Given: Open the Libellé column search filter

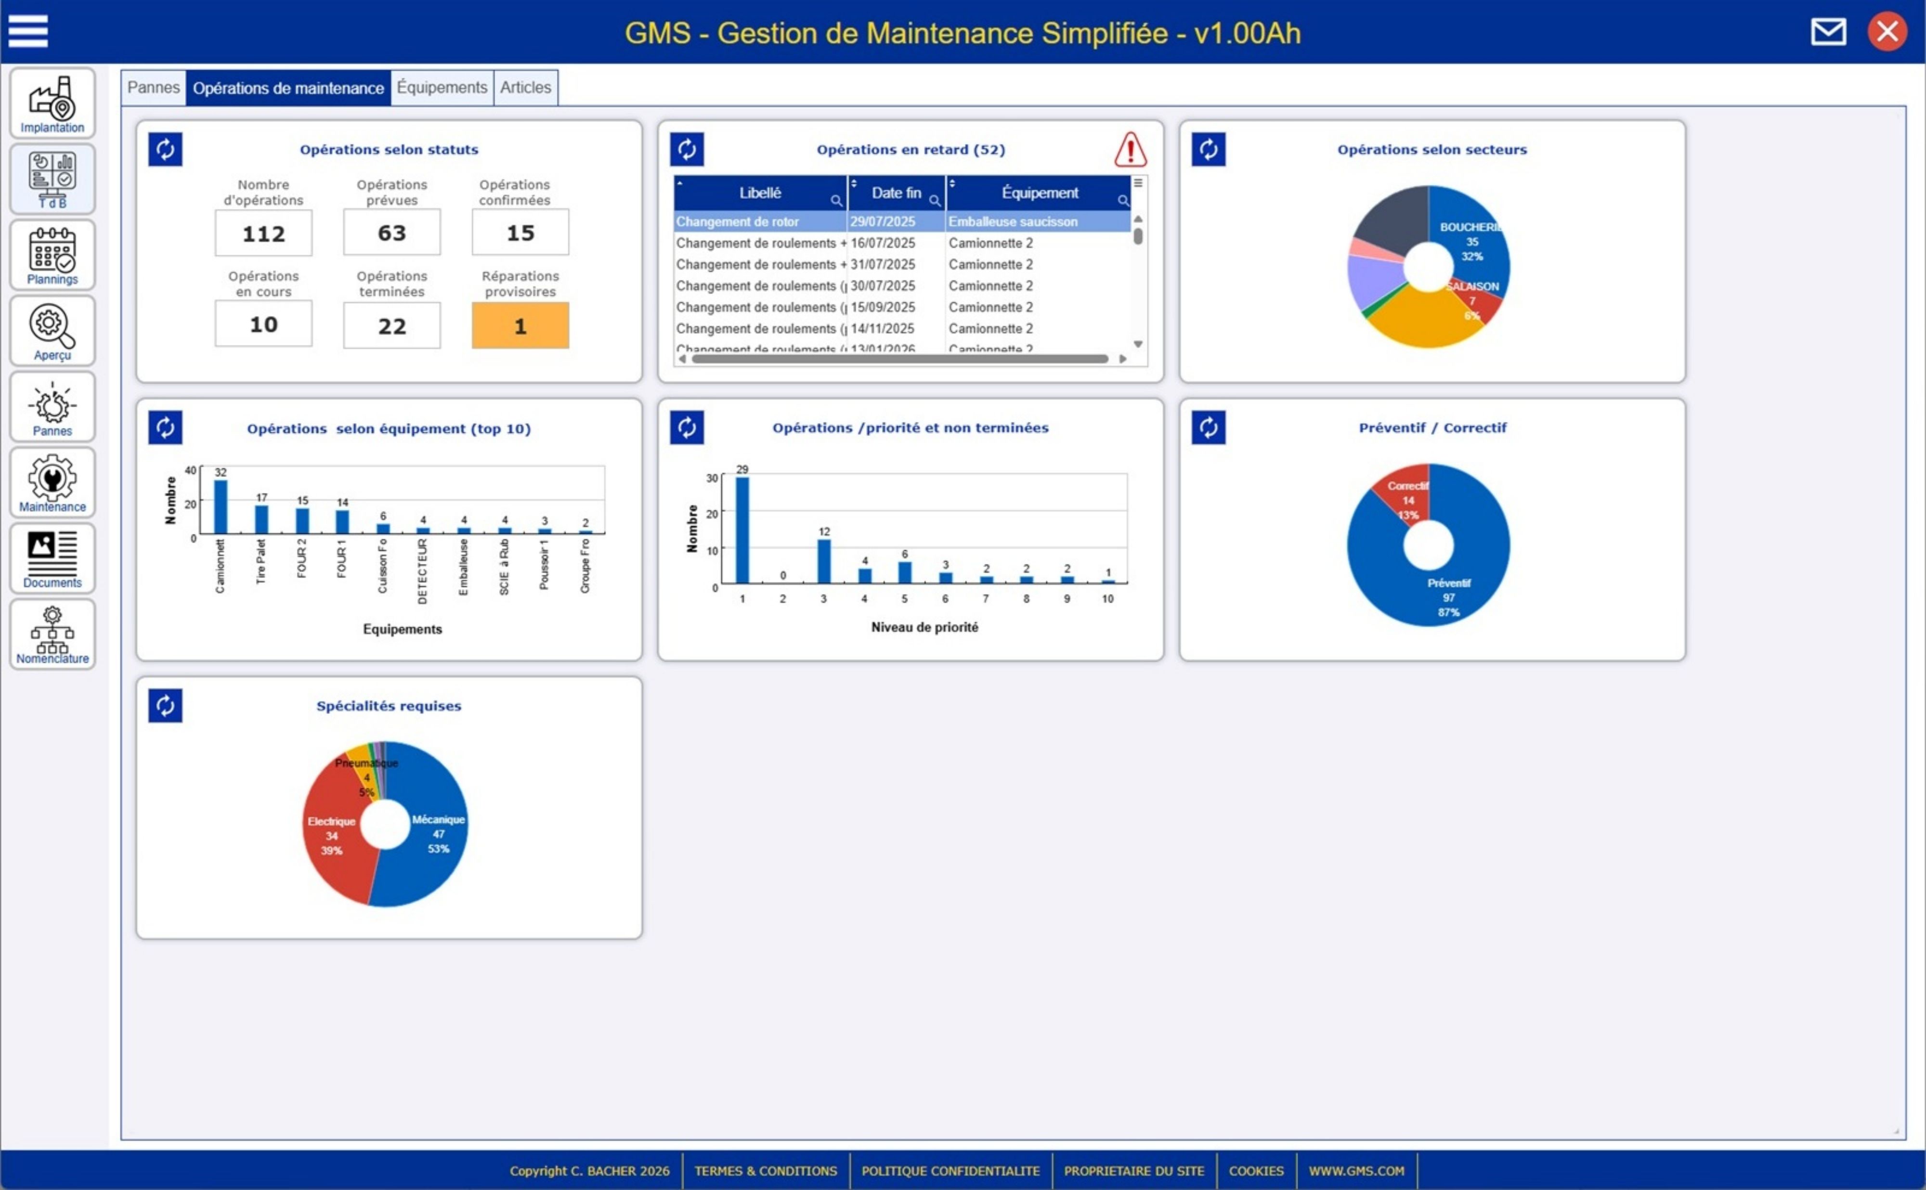Looking at the screenshot, I should point(836,201).
